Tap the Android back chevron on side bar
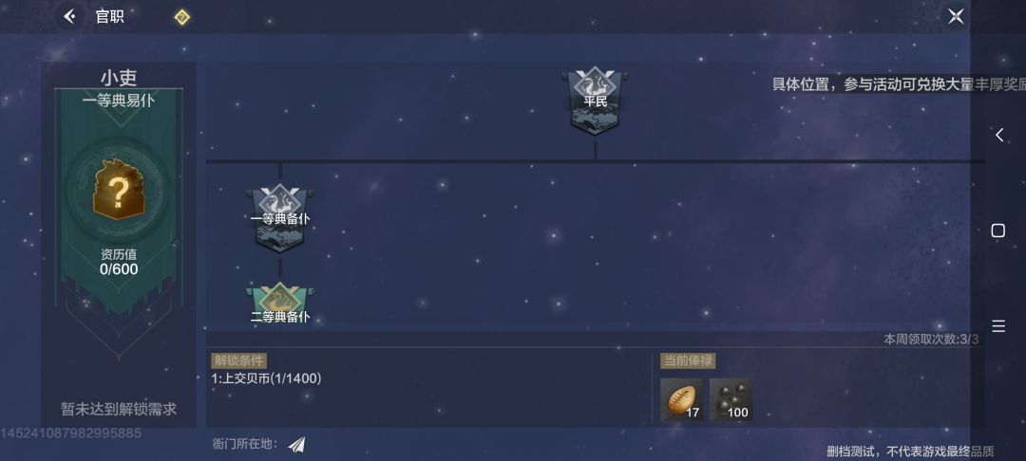Image resolution: width=1026 pixels, height=461 pixels. click(x=998, y=135)
